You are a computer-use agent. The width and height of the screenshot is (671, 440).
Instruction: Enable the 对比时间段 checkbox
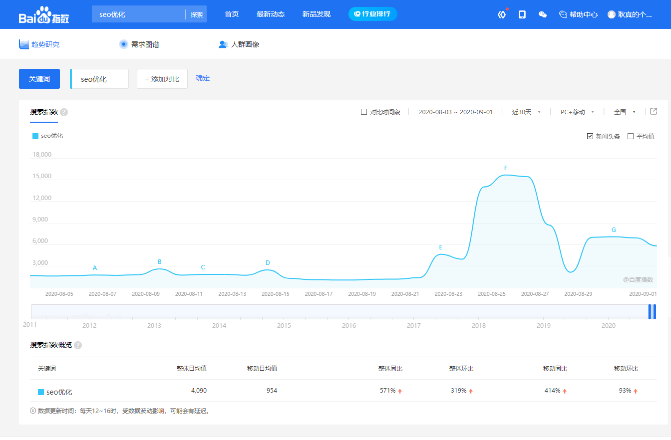pyautogui.click(x=364, y=112)
